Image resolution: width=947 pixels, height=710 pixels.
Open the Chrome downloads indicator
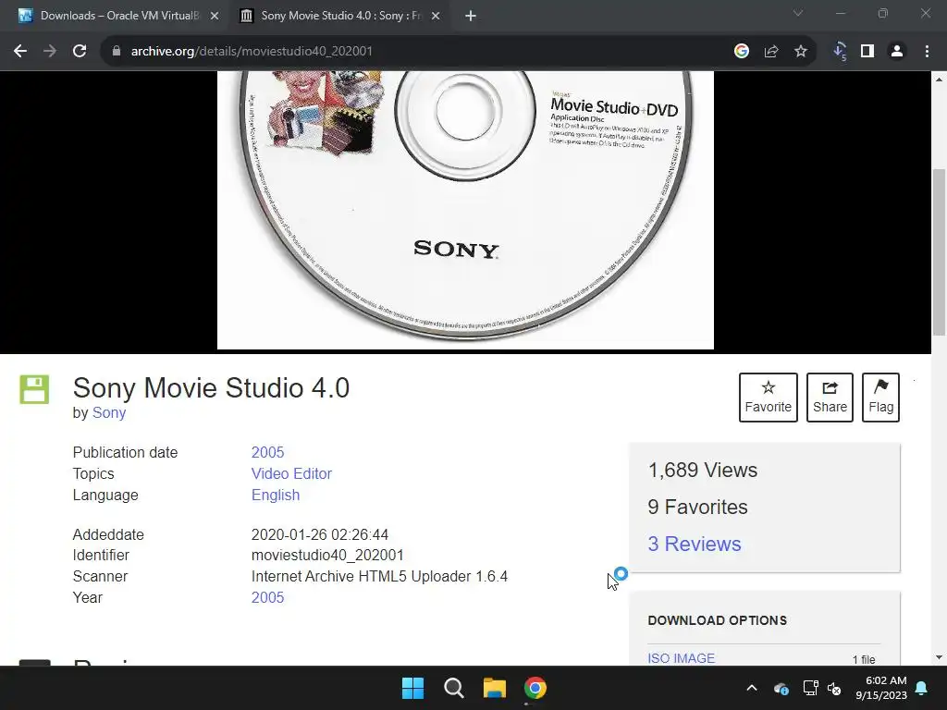pos(840,52)
